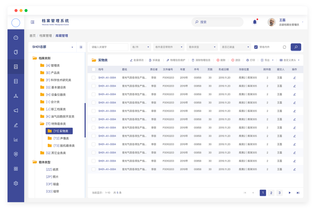Screen dimensions: 315x211
Task: Click the megaphone announcements sidebar icon
Action: [16, 110]
